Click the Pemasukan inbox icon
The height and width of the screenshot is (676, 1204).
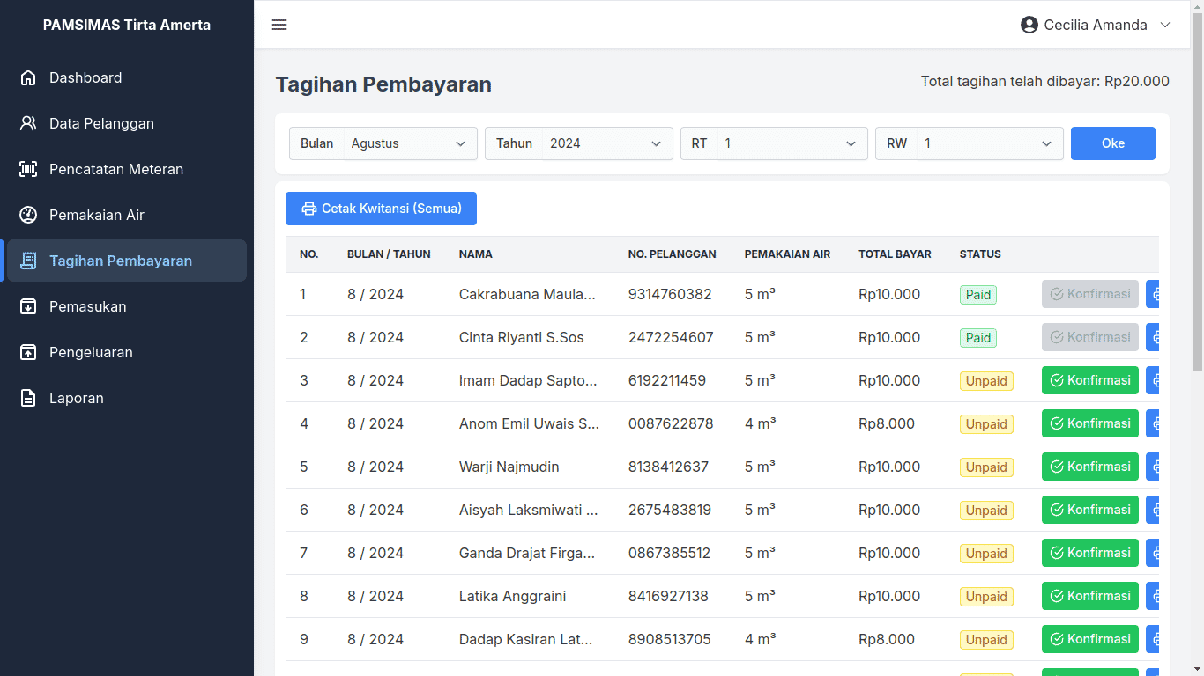coord(28,306)
